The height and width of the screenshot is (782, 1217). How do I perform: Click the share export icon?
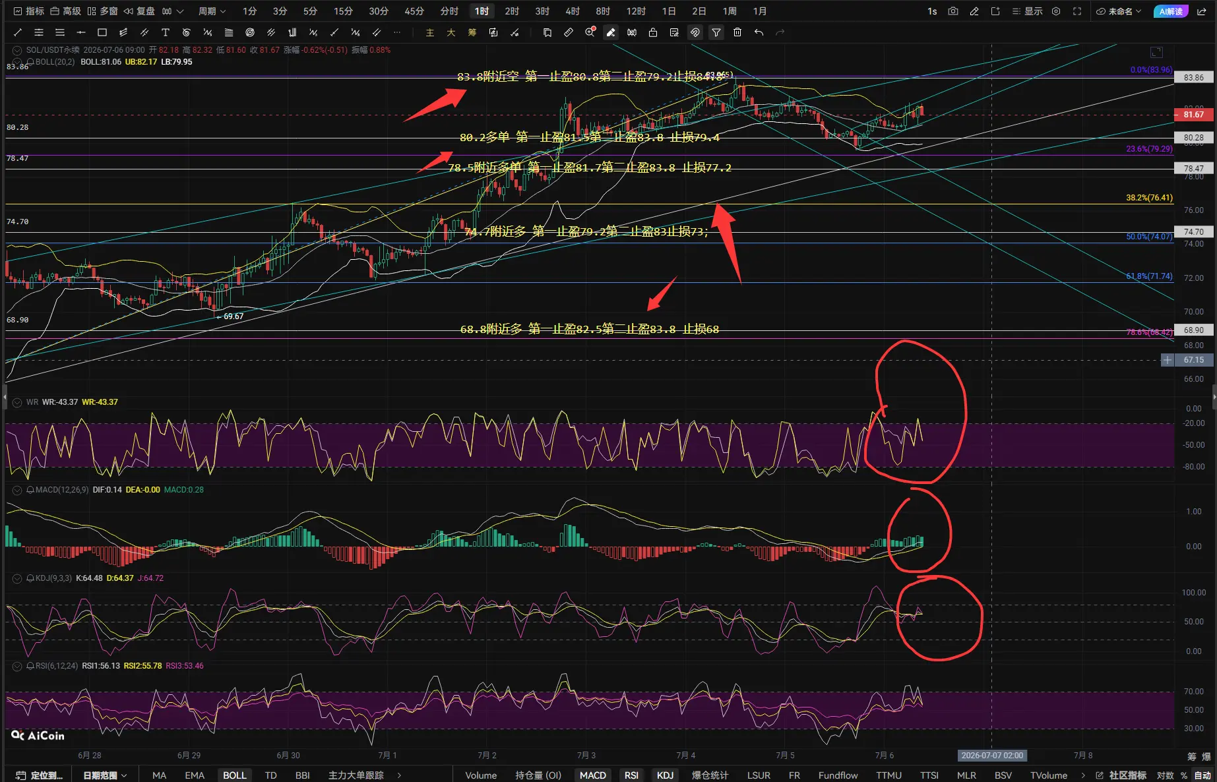1202,11
